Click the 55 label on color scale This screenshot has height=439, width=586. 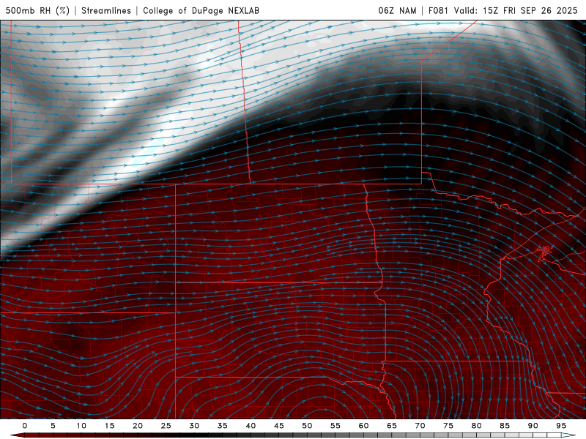tap(335, 426)
